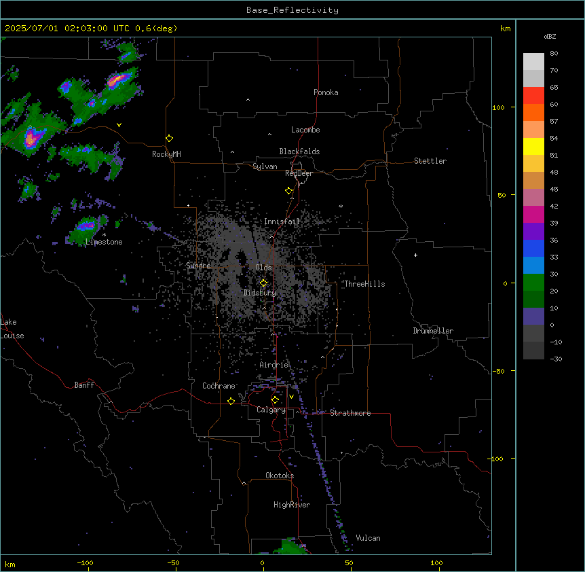
Task: Click the Sundre town label
Action: pyautogui.click(x=198, y=266)
